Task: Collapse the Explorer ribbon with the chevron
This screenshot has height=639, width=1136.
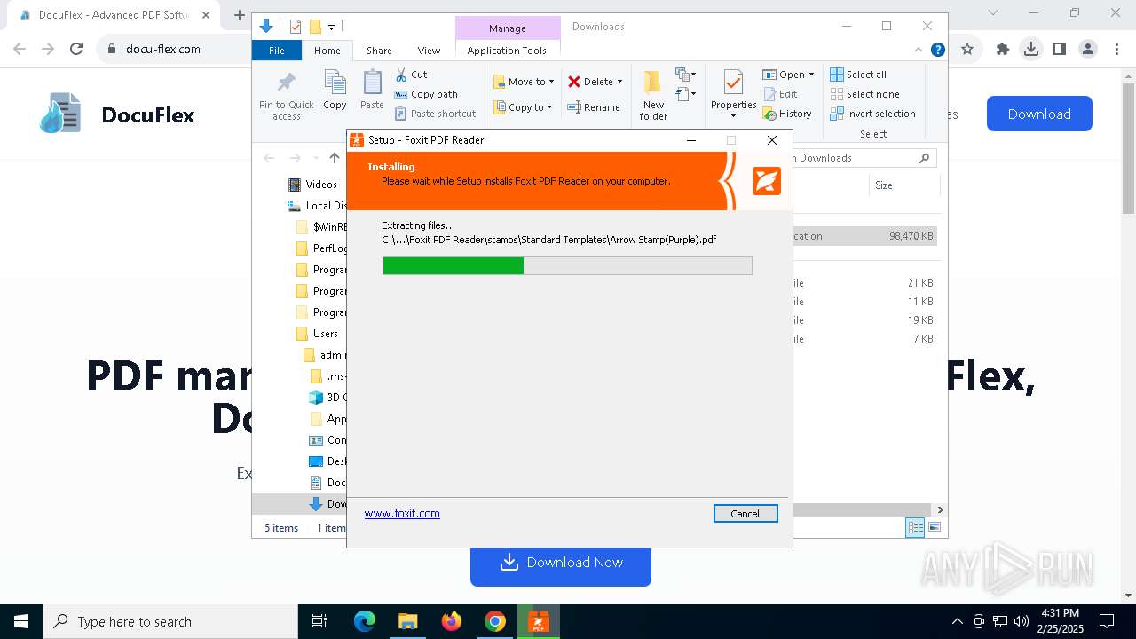Action: coord(919,51)
